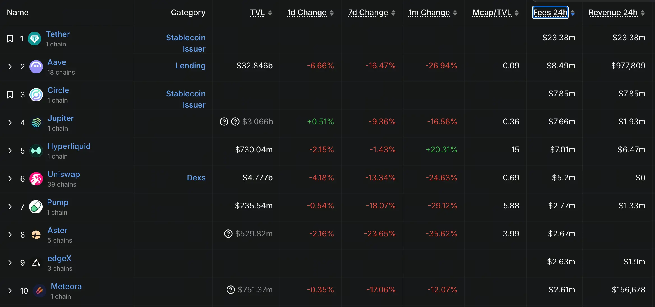
Task: Sort by the Fees 24h header
Action: coord(550,13)
